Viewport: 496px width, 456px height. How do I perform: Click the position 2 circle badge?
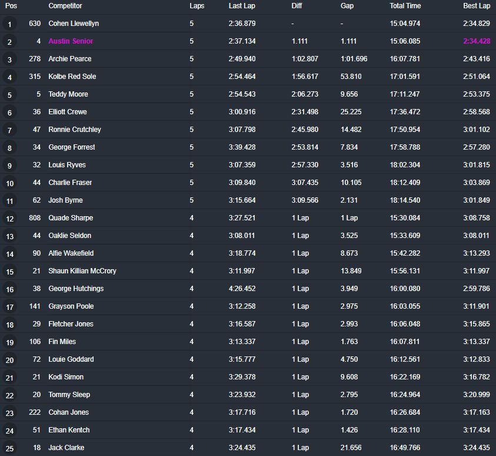click(x=9, y=42)
